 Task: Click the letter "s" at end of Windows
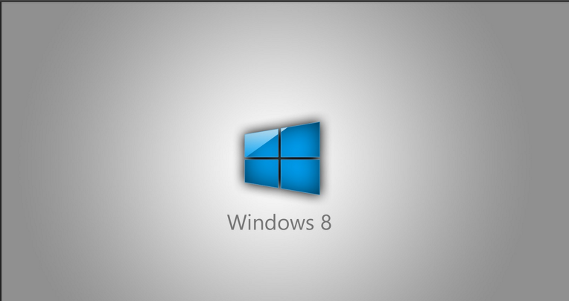click(308, 224)
